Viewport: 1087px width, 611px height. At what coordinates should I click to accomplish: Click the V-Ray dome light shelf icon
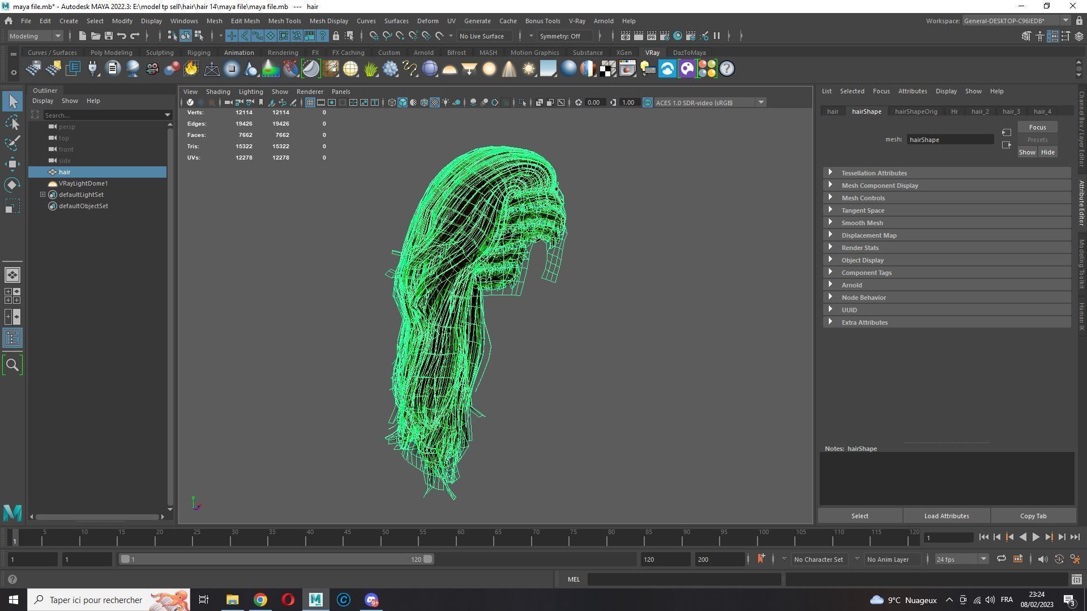(450, 69)
